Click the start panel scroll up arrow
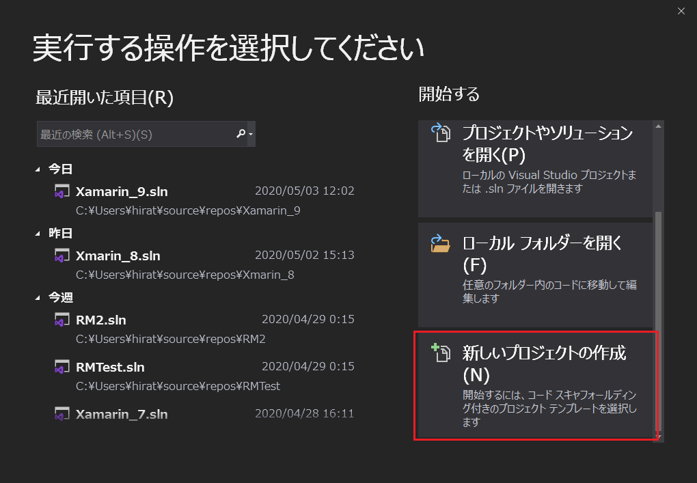697x483 pixels. pyautogui.click(x=658, y=126)
